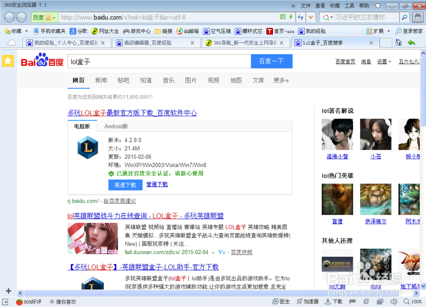Select the 新闻 search category
Screen dimensions: 426x307
101,80
